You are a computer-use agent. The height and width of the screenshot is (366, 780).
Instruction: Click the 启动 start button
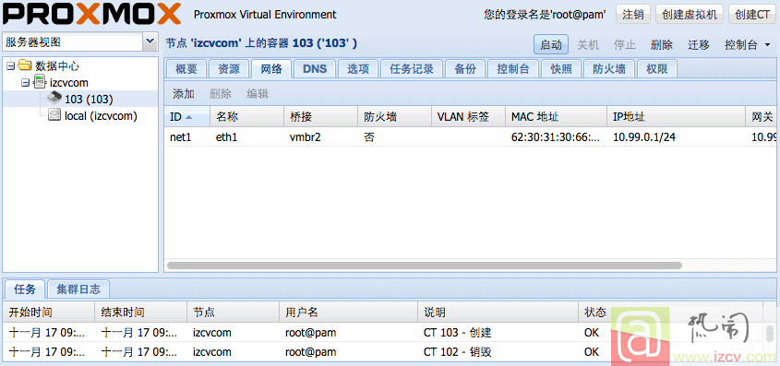(x=551, y=44)
